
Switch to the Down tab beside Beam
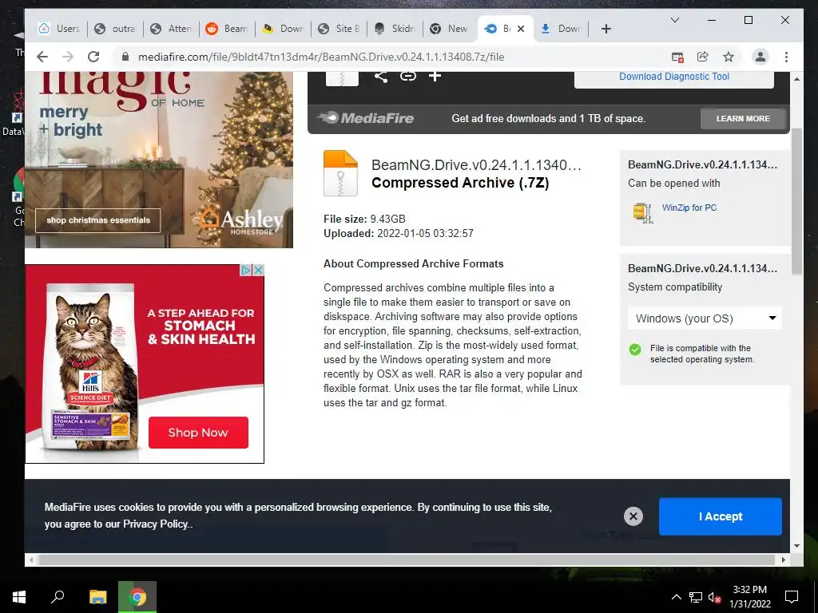tap(283, 29)
